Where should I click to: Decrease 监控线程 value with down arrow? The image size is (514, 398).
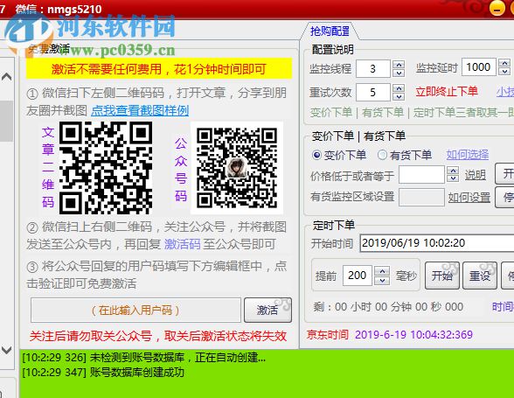click(x=399, y=73)
